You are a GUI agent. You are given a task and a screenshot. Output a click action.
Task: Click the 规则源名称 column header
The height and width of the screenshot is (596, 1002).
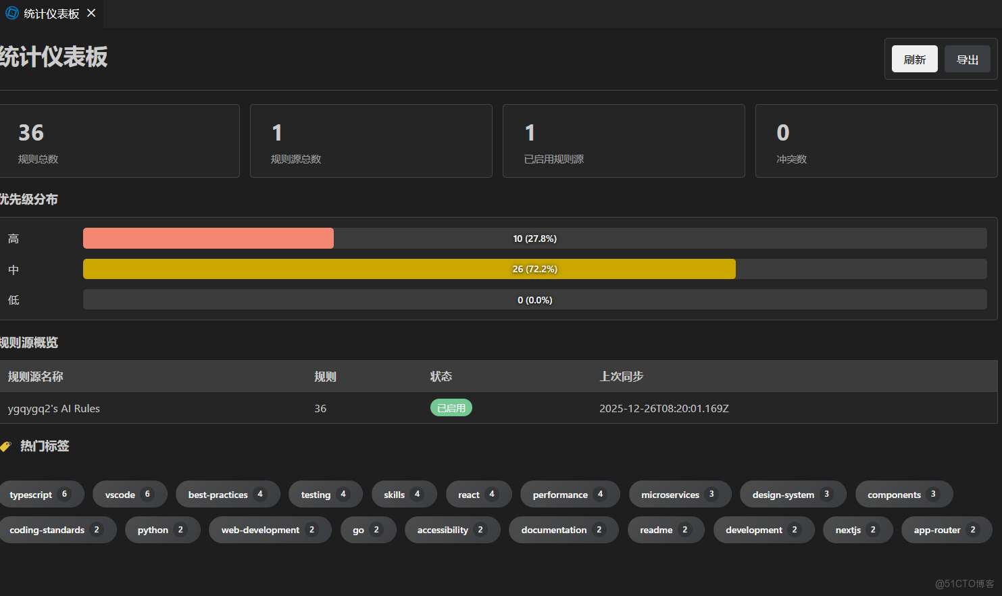coord(35,376)
